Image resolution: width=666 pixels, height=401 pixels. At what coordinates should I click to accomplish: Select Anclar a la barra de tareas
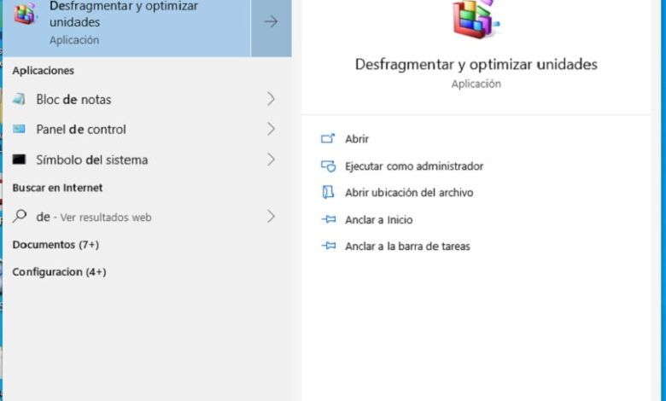pos(407,246)
